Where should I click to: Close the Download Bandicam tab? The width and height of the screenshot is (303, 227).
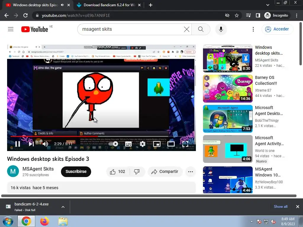(x=139, y=5)
